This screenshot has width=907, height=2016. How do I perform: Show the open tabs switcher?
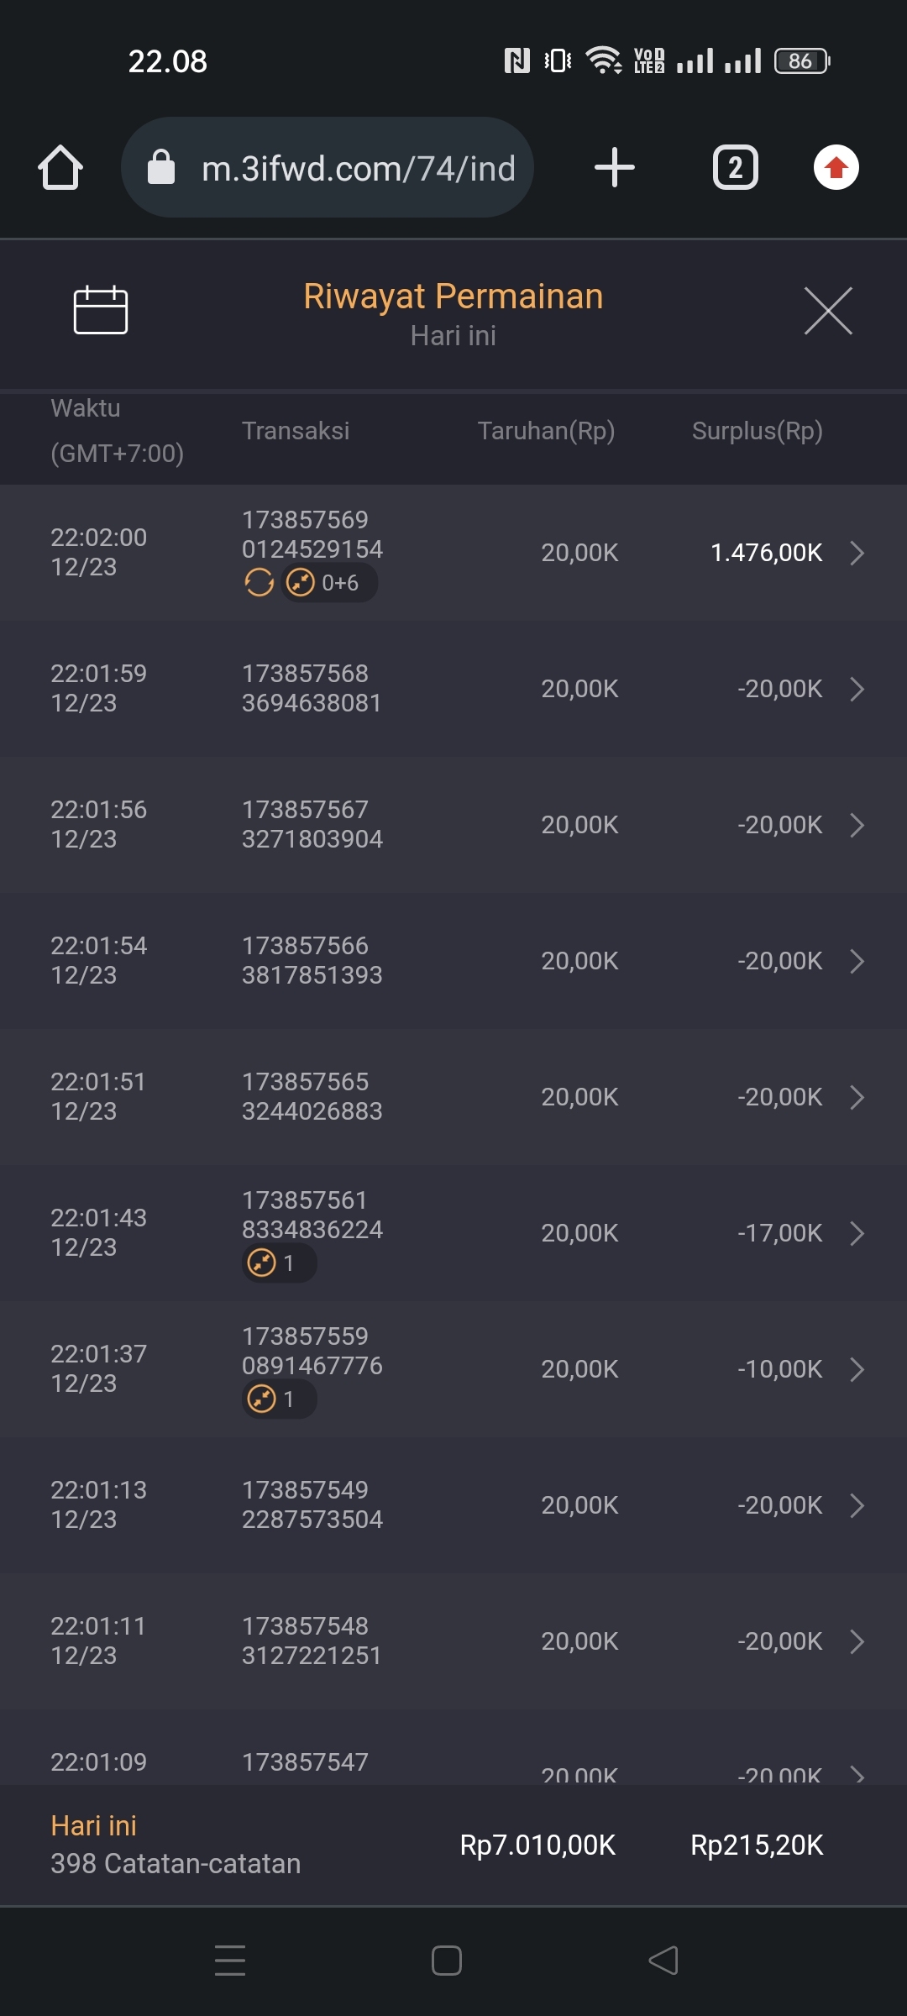click(736, 167)
